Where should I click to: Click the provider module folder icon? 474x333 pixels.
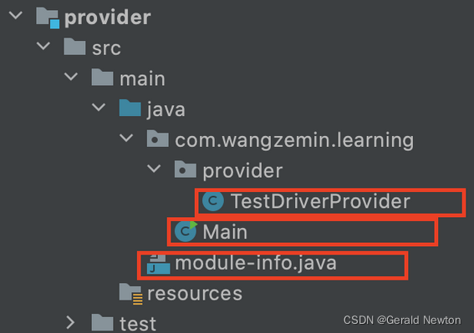pyautogui.click(x=48, y=18)
